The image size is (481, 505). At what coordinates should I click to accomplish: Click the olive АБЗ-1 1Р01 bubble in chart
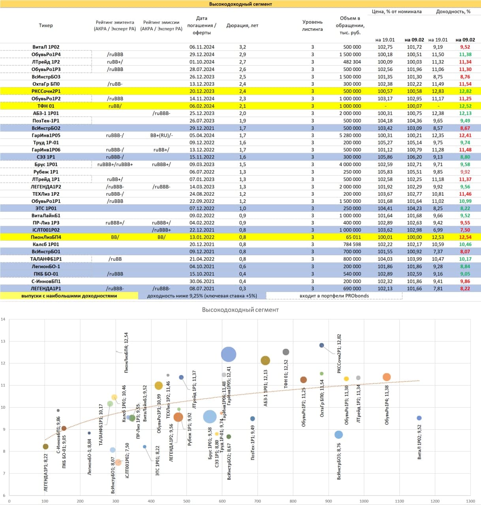point(265,360)
